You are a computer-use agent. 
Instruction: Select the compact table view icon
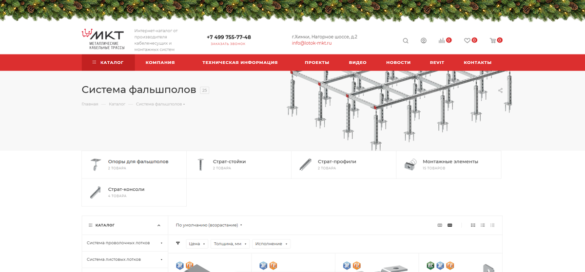[x=492, y=225]
